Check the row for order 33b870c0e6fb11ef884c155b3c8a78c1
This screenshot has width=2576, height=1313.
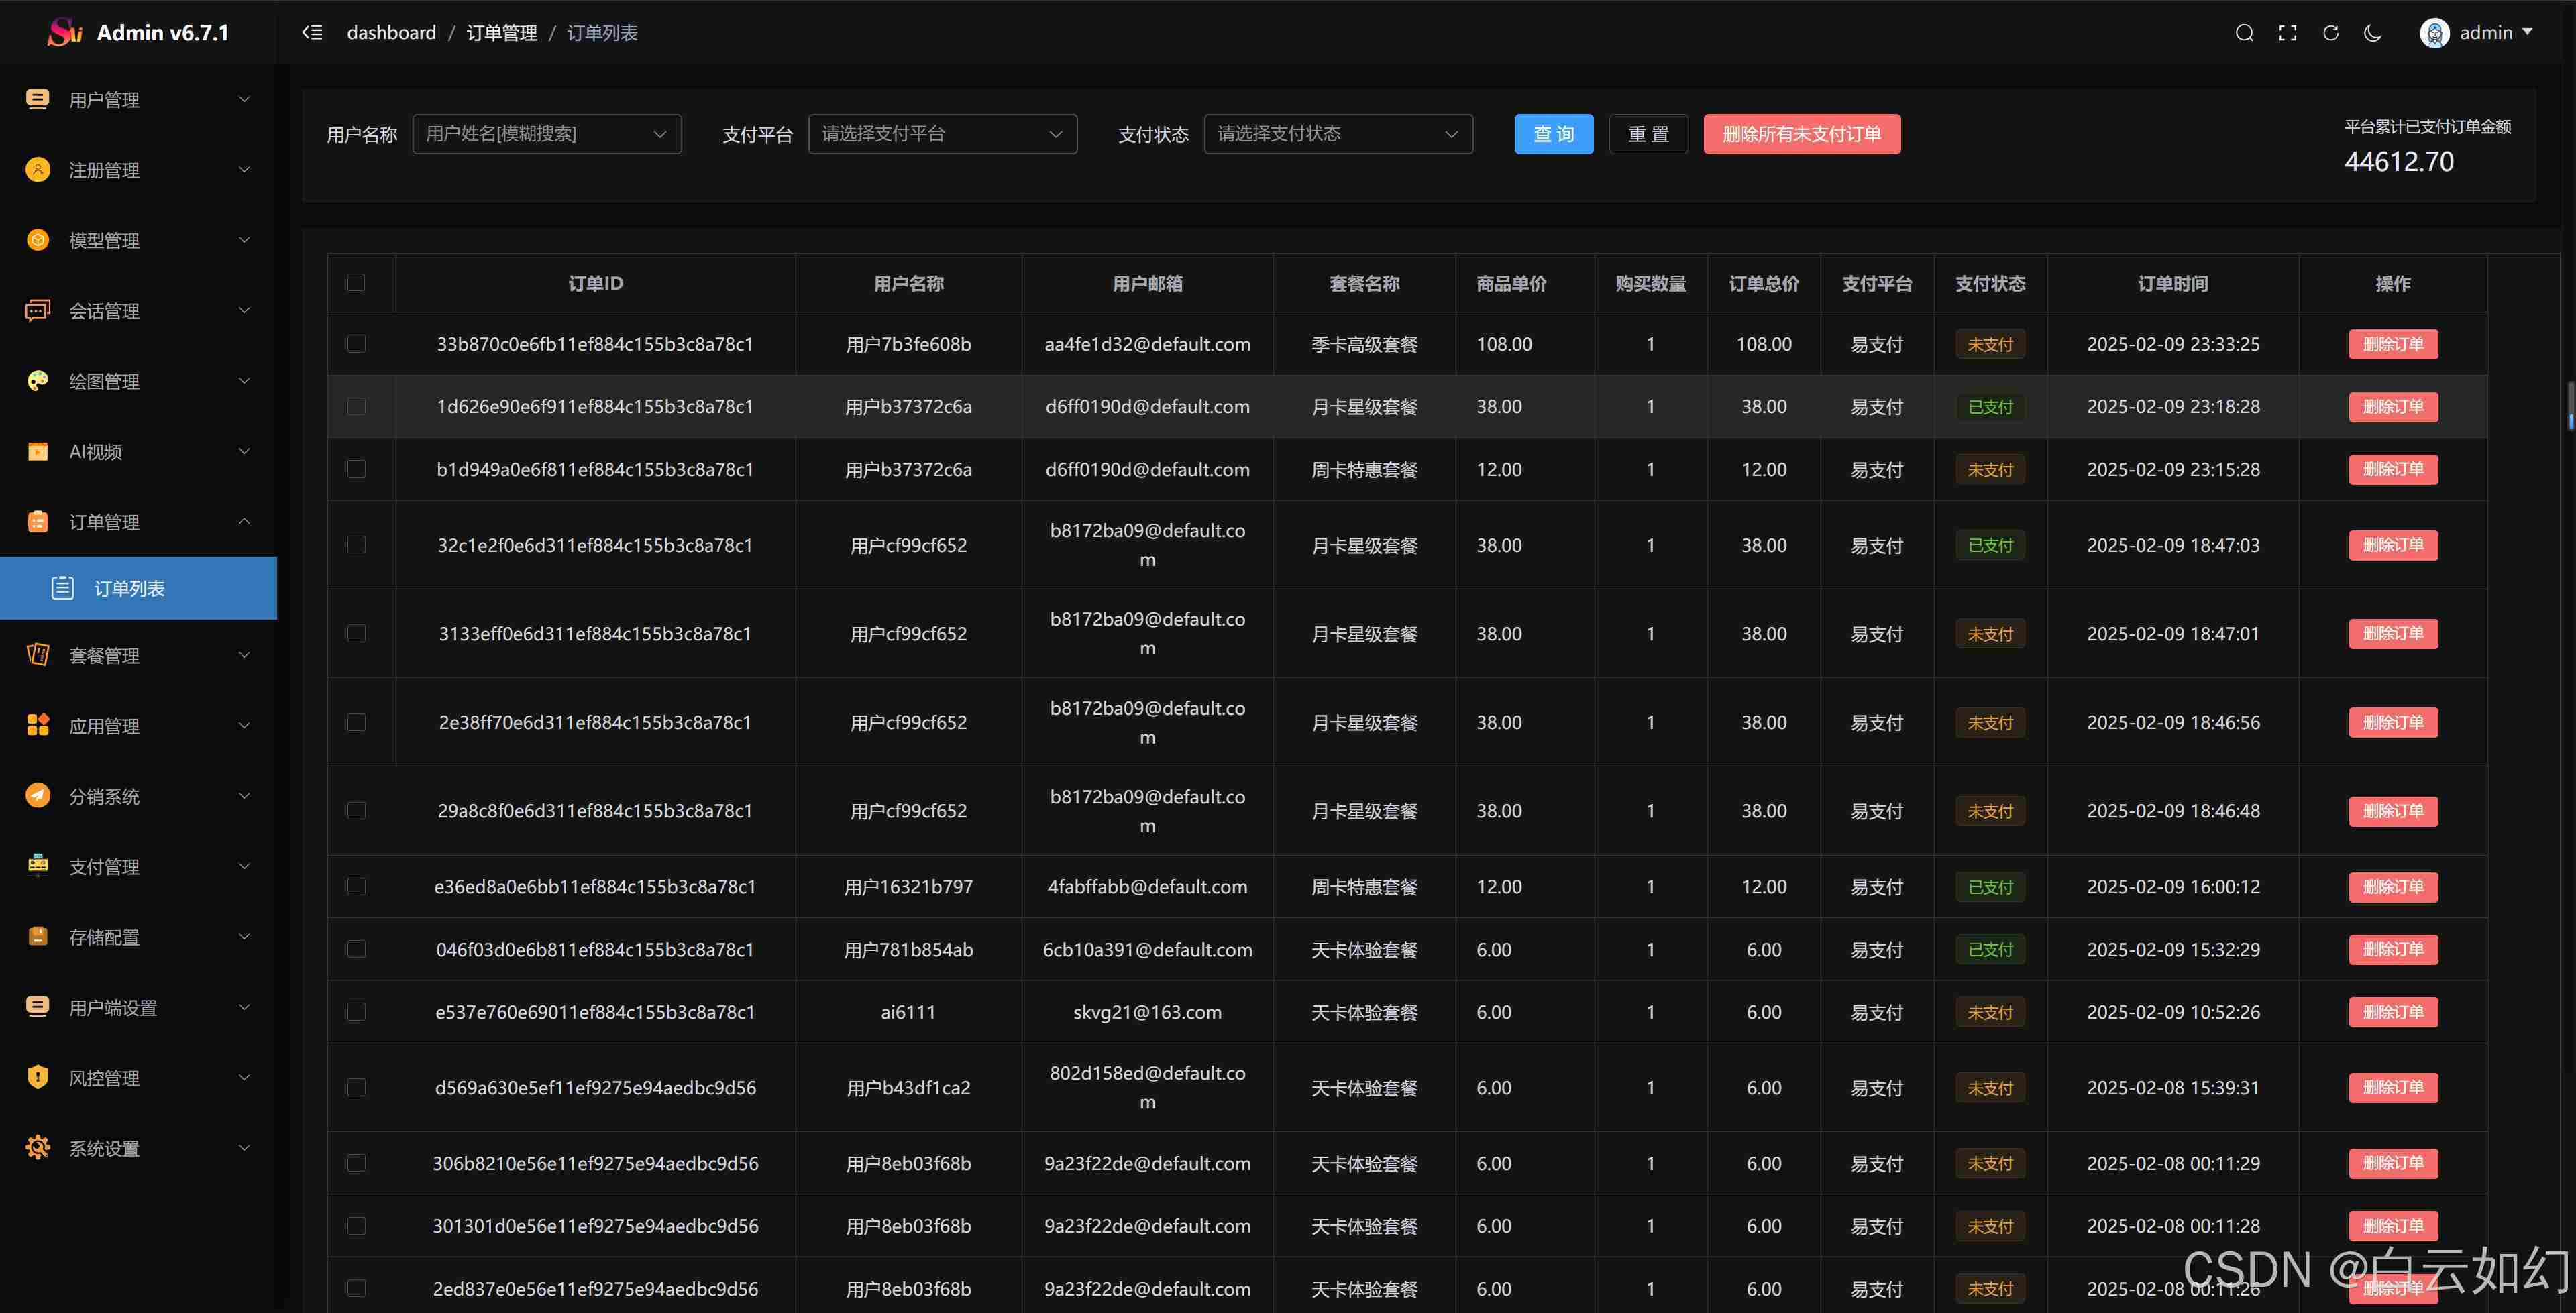click(x=356, y=344)
